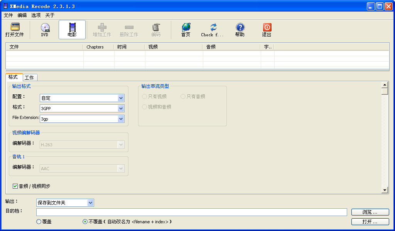
Task: Click the 目的档 destination path input field
Action: pyautogui.click(x=192, y=212)
